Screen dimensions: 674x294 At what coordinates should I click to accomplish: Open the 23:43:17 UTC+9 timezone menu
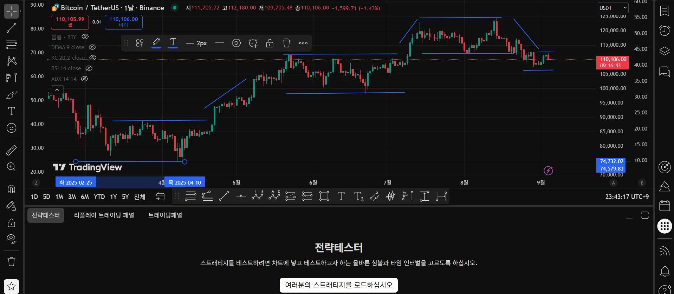pos(627,197)
